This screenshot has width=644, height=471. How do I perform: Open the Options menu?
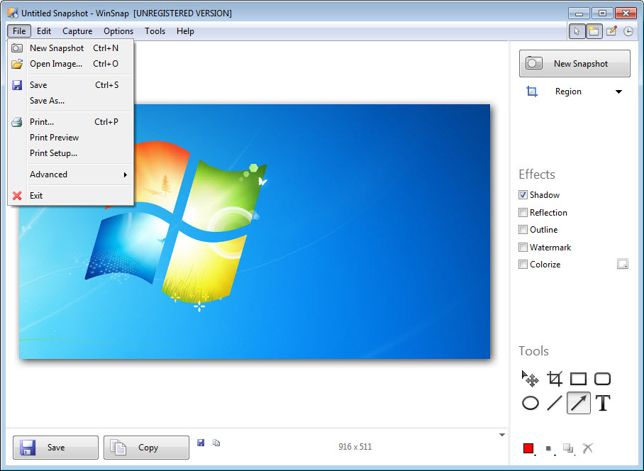coord(118,31)
